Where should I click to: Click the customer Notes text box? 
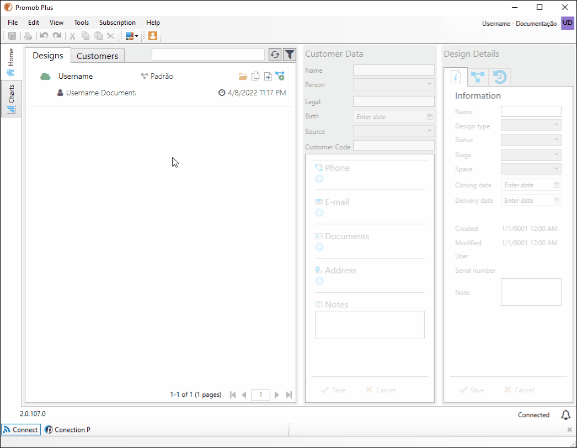click(370, 325)
